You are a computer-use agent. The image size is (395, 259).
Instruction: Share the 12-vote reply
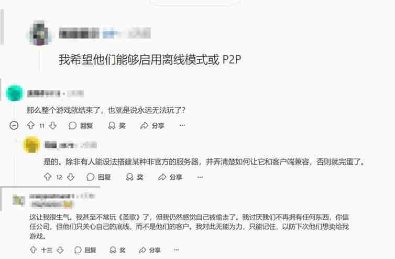pyautogui.click(x=170, y=177)
